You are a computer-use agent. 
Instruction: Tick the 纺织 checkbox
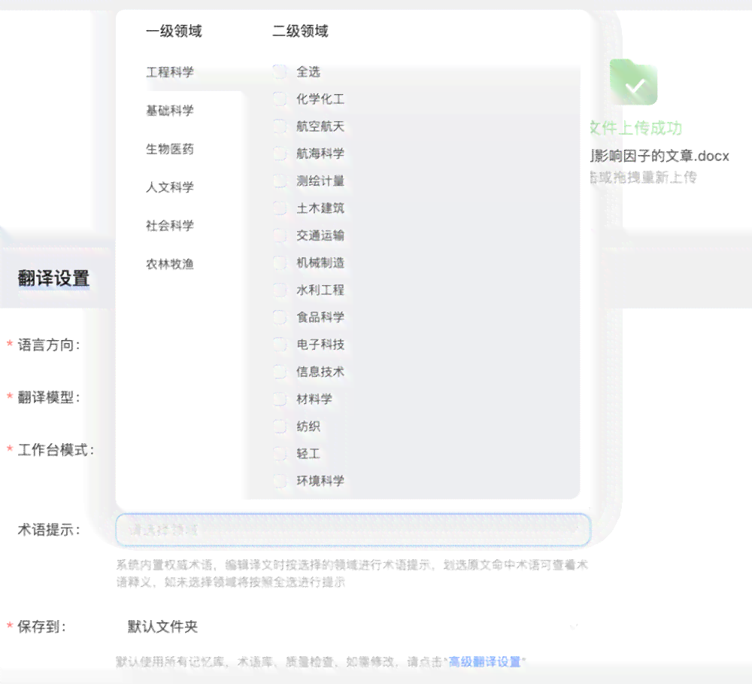(280, 426)
